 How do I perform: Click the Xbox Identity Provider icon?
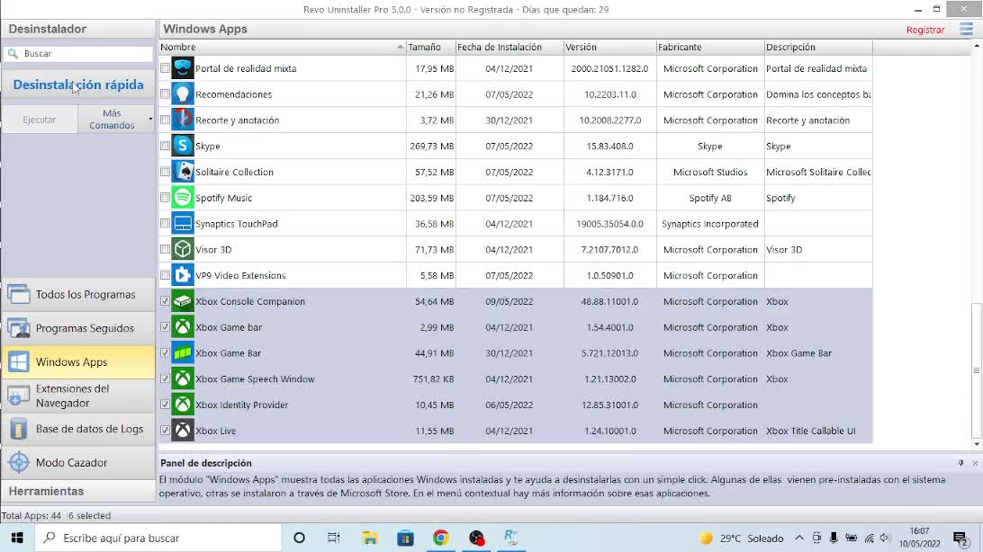point(183,405)
